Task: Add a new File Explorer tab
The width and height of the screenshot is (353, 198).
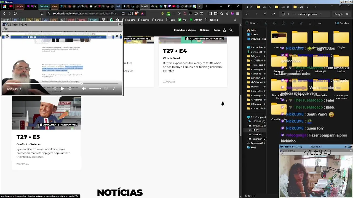Action: (315, 7)
